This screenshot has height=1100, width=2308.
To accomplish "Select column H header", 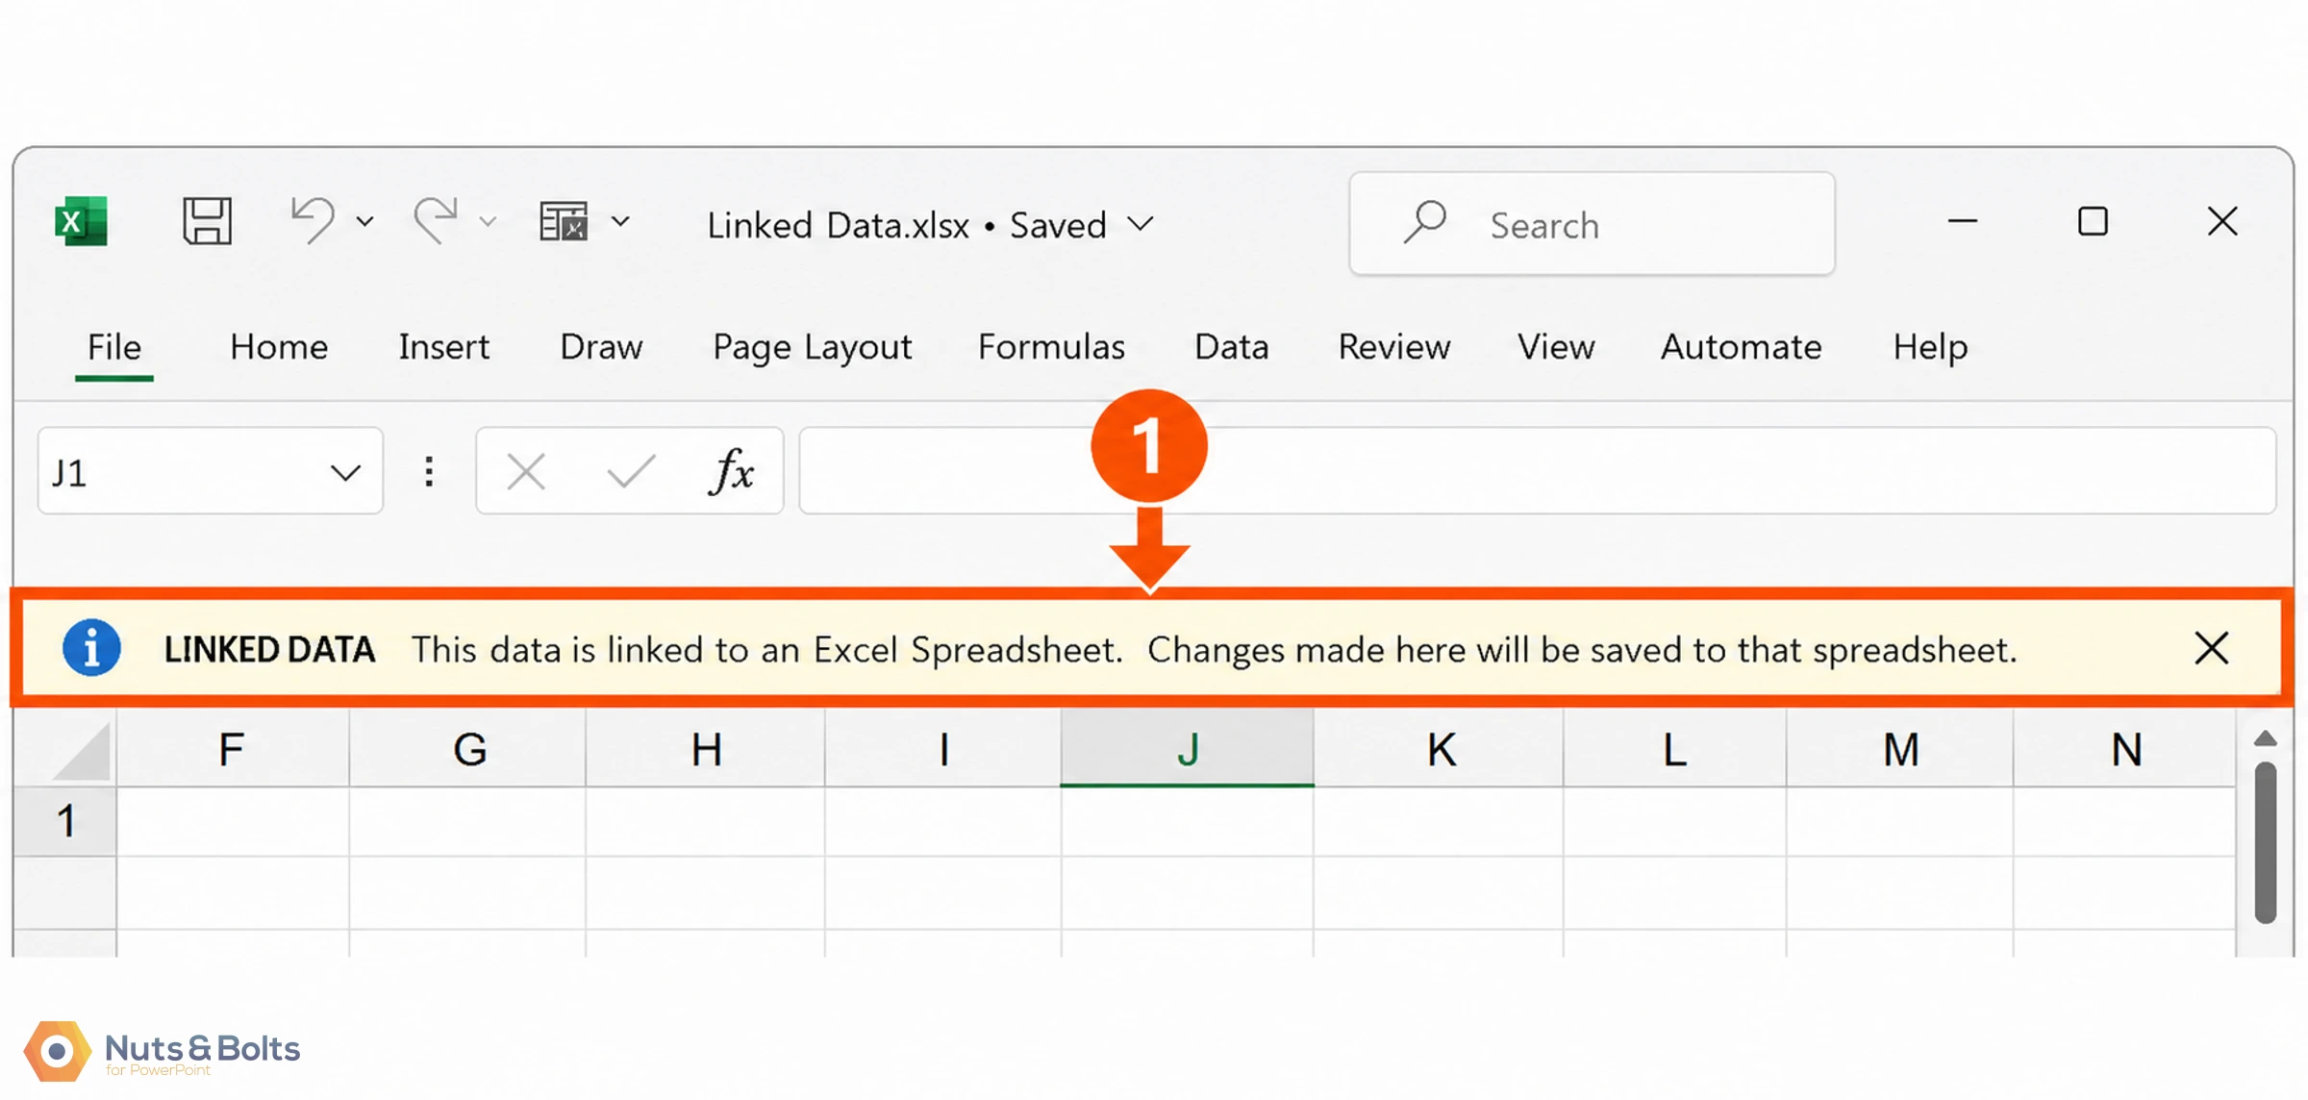I will (x=706, y=750).
